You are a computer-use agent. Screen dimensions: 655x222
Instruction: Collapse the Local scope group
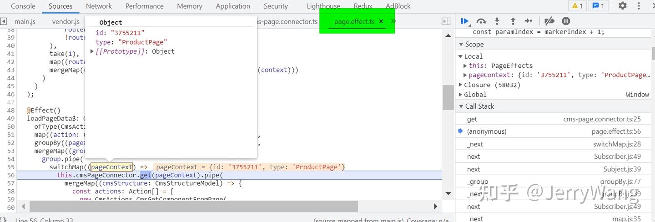(461, 56)
